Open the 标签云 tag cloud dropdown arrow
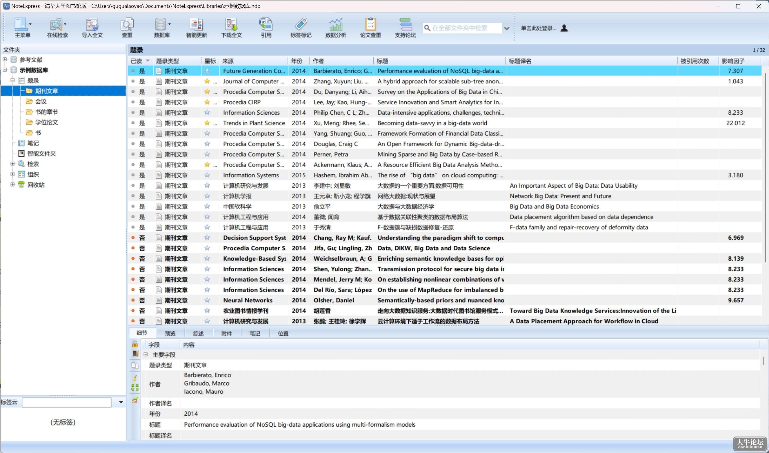This screenshot has width=769, height=453. coord(121,402)
